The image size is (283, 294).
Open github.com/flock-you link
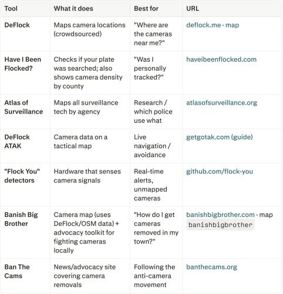(x=220, y=172)
